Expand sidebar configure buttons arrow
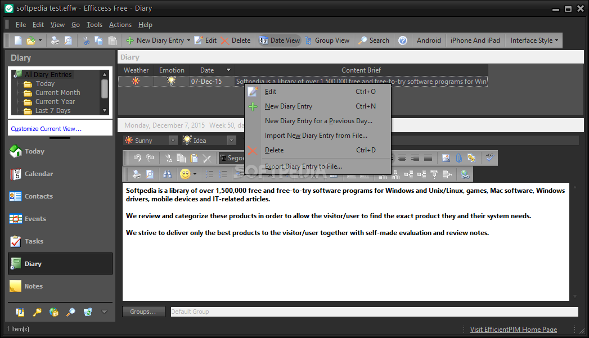Screen dimensions: 589x338 tap(105, 312)
